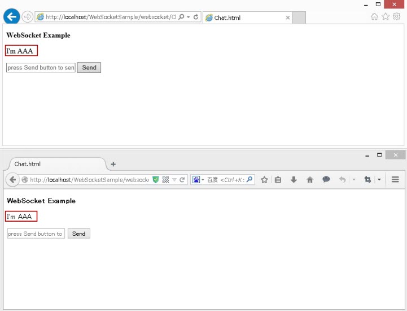Open the dropdown next to the undo arrow
Image resolution: width=407 pixels, height=311 pixels.
(354, 180)
